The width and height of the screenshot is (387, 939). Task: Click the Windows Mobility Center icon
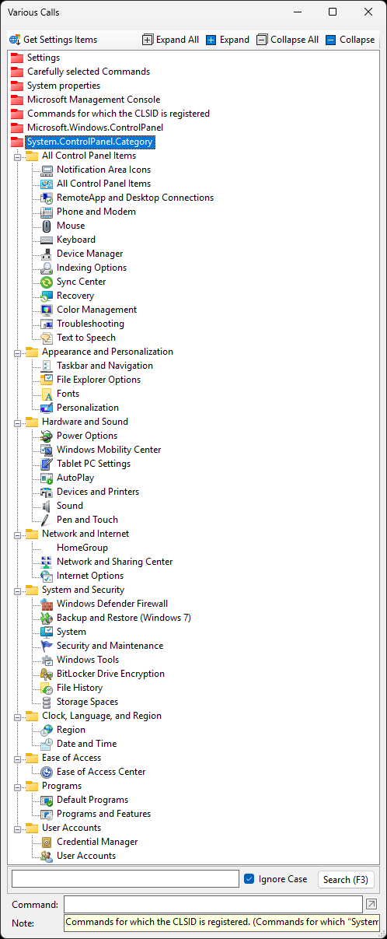pyautogui.click(x=47, y=450)
